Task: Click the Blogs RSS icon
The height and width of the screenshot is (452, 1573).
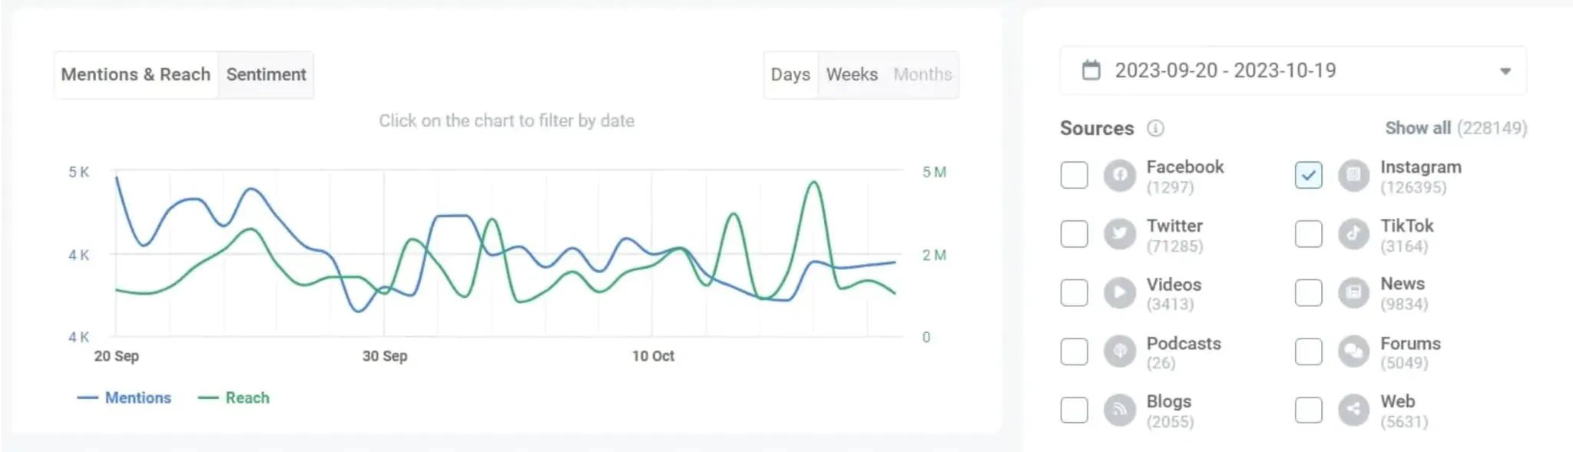Action: [x=1120, y=410]
